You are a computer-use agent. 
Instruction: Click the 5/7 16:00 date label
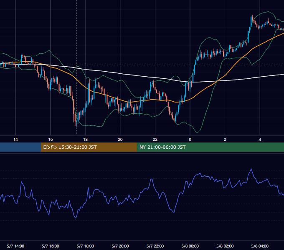(x=51, y=246)
